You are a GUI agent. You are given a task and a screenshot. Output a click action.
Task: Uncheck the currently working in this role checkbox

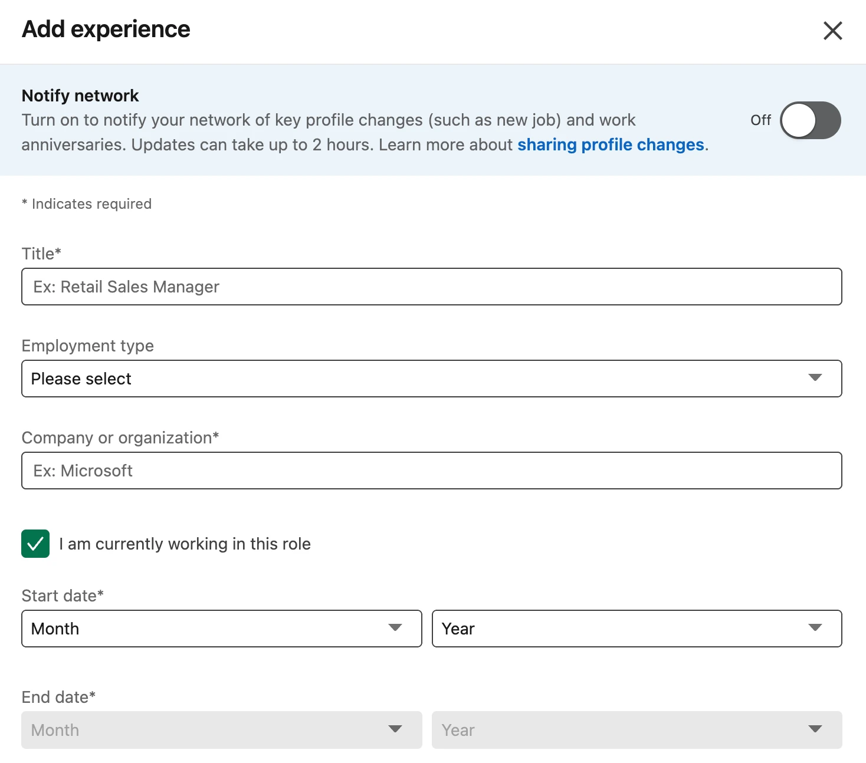point(35,544)
